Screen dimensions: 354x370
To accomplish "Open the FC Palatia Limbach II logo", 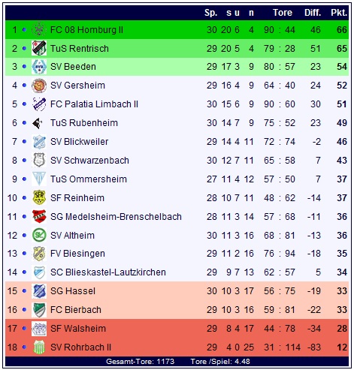I will coord(39,104).
